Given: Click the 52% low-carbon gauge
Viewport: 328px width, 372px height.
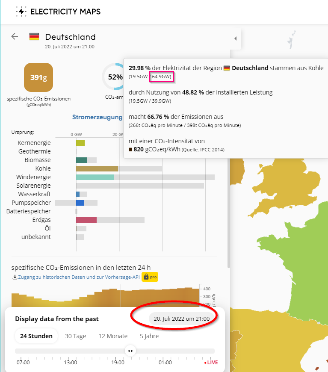Looking at the screenshot, I should pos(115,77).
